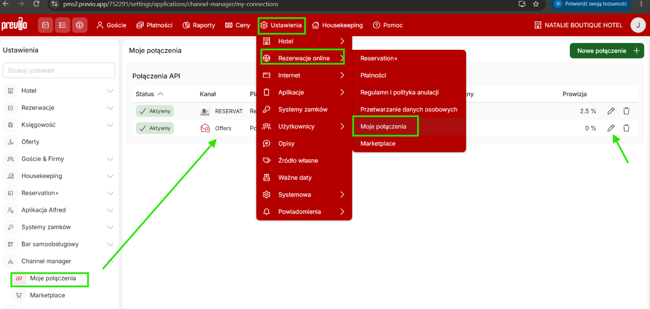Edit the Offers connection with pencil icon
The image size is (650, 309).
pyautogui.click(x=611, y=128)
